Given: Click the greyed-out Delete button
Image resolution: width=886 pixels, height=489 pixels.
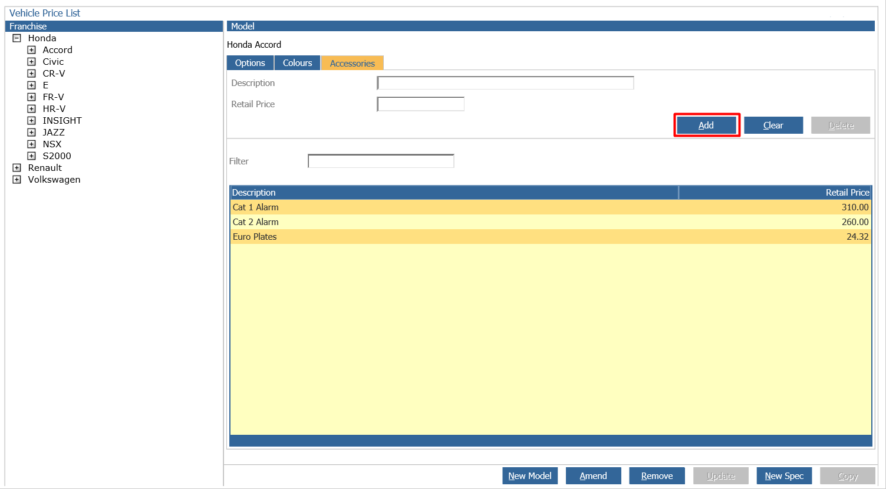Looking at the screenshot, I should click(x=841, y=125).
